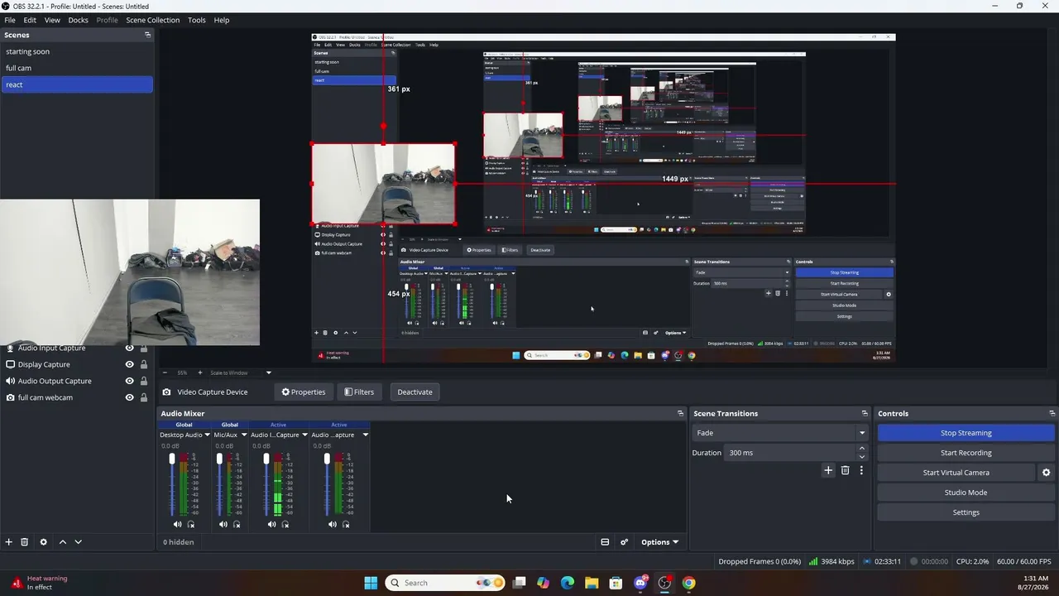
Task: Move source up with the up arrow
Action: [x=62, y=542]
